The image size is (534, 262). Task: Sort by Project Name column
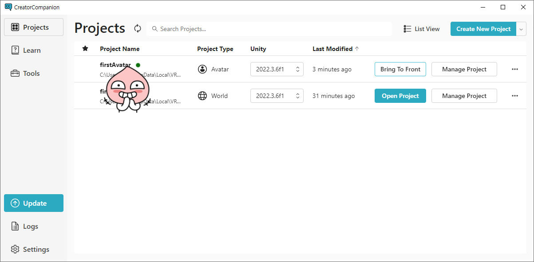120,49
